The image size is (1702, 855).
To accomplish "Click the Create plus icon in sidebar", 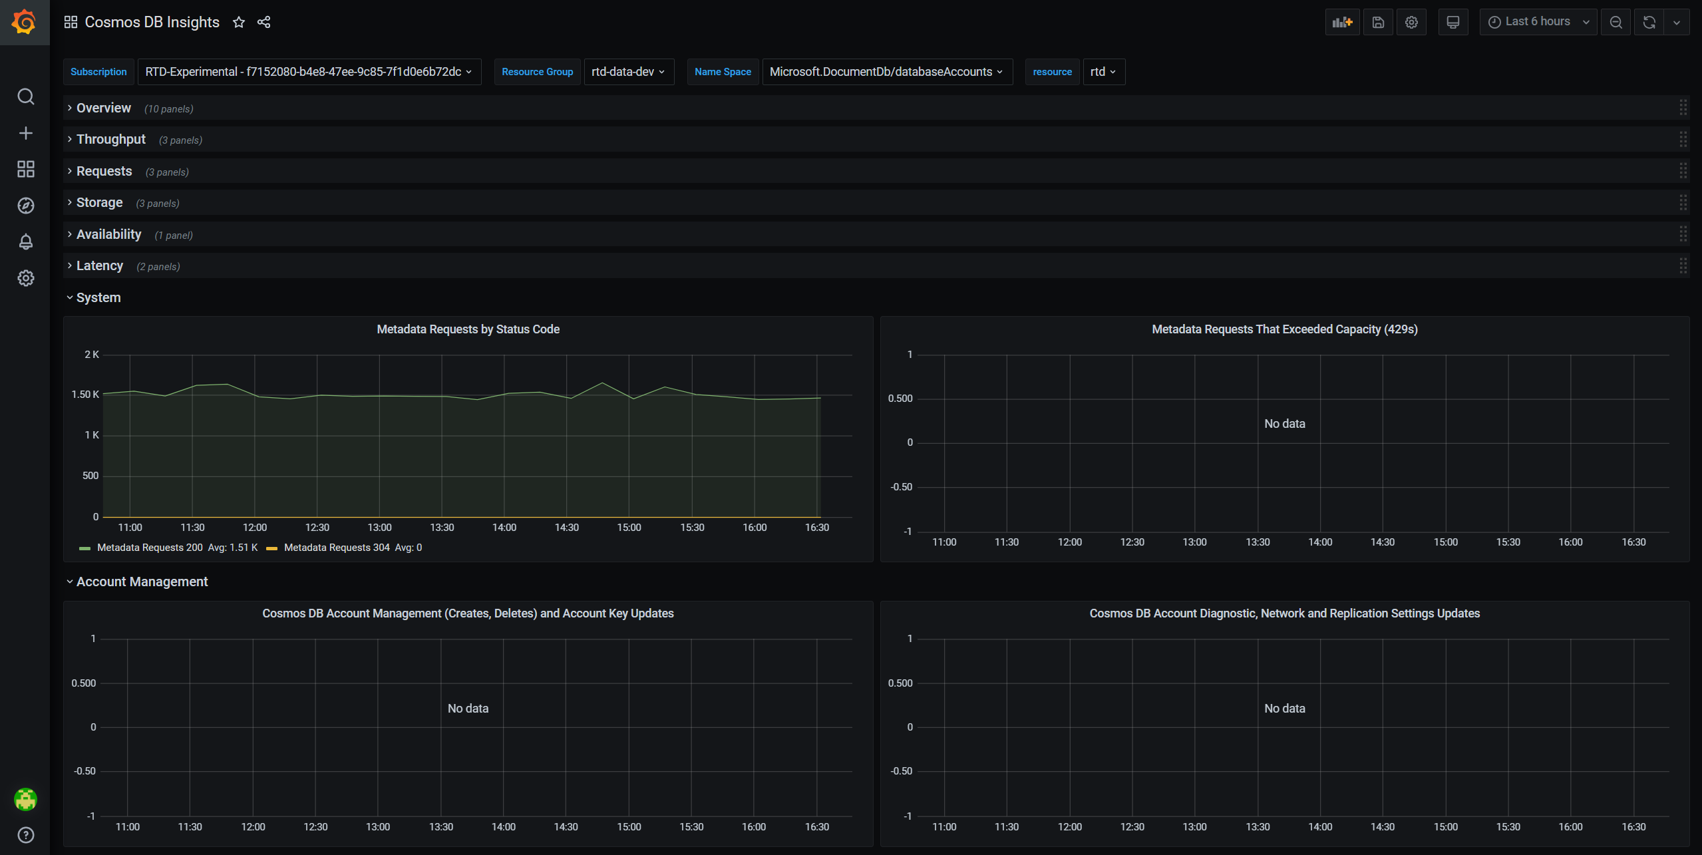I will (x=25, y=133).
